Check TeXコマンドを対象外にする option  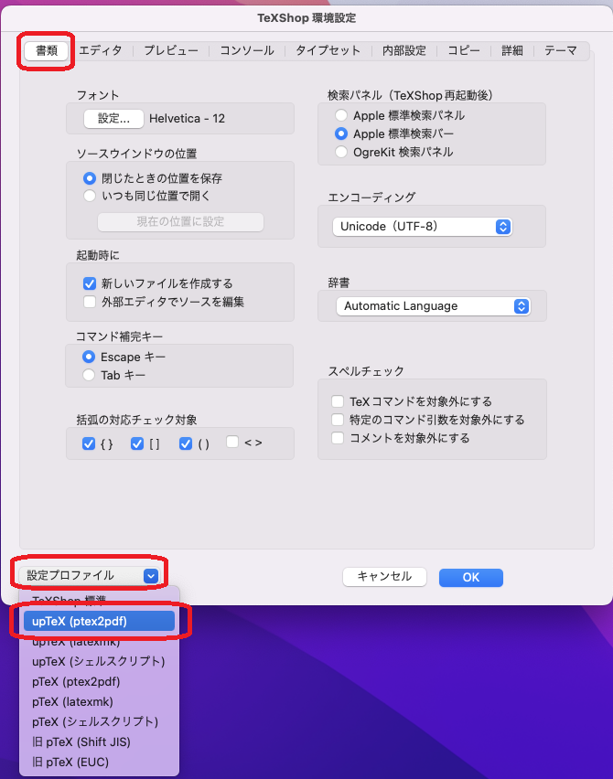(x=339, y=401)
